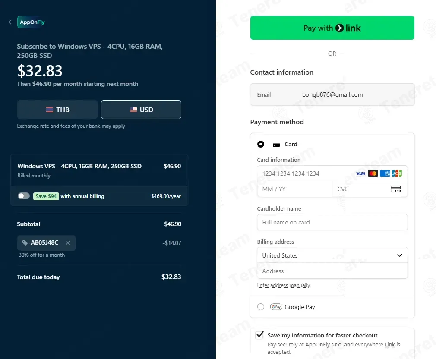
Task: Click the CVC card help icon
Action: (x=395, y=189)
